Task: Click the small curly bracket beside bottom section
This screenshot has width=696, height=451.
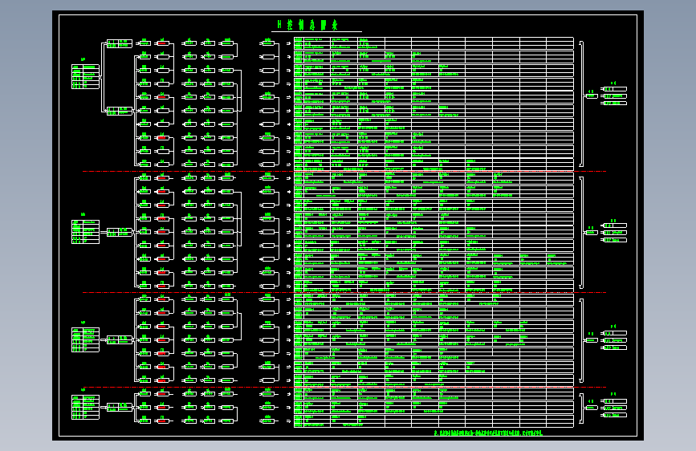Action: [x=581, y=408]
